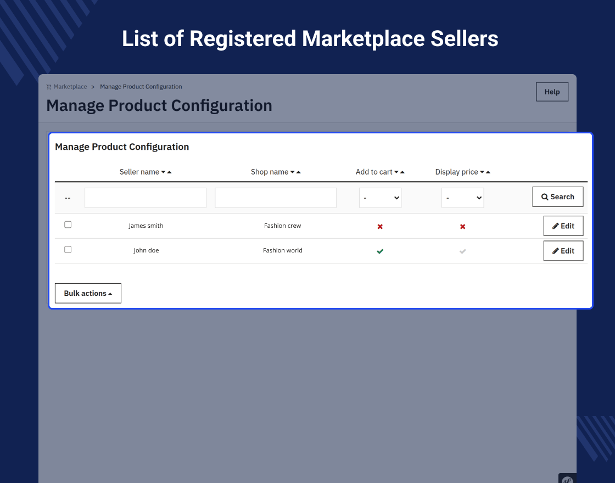
Task: Click the 'Fashion world' shop name cell
Action: (x=282, y=250)
